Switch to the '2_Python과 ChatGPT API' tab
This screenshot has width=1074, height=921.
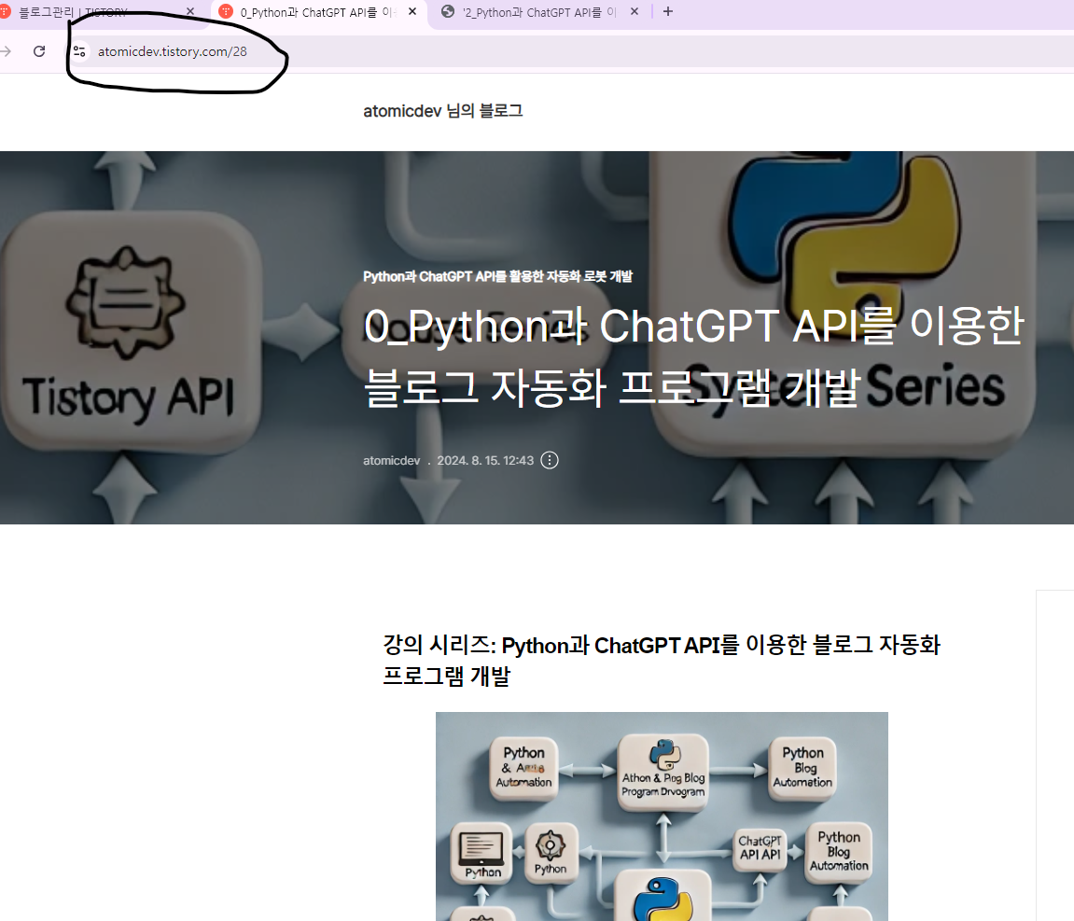(x=539, y=11)
